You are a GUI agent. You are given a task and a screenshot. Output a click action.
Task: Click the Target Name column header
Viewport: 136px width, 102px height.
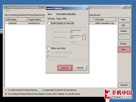point(36,20)
